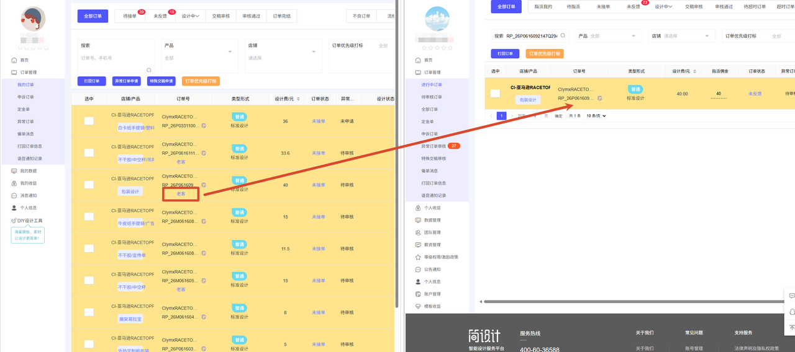Copy order number RP_26P0331100 in left window

(204, 125)
